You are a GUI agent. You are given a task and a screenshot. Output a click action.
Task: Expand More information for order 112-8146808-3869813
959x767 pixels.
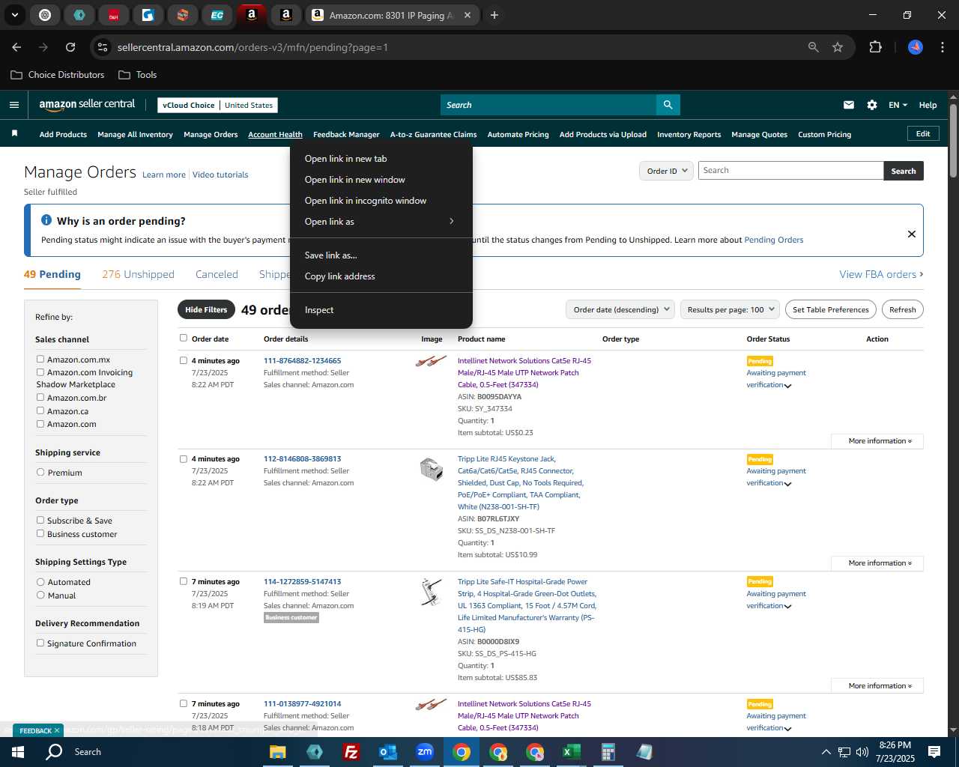[x=877, y=563]
